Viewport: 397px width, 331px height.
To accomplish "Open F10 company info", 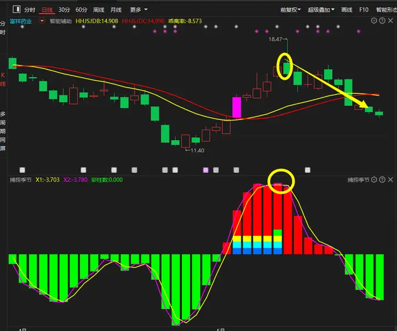I will (x=363, y=10).
